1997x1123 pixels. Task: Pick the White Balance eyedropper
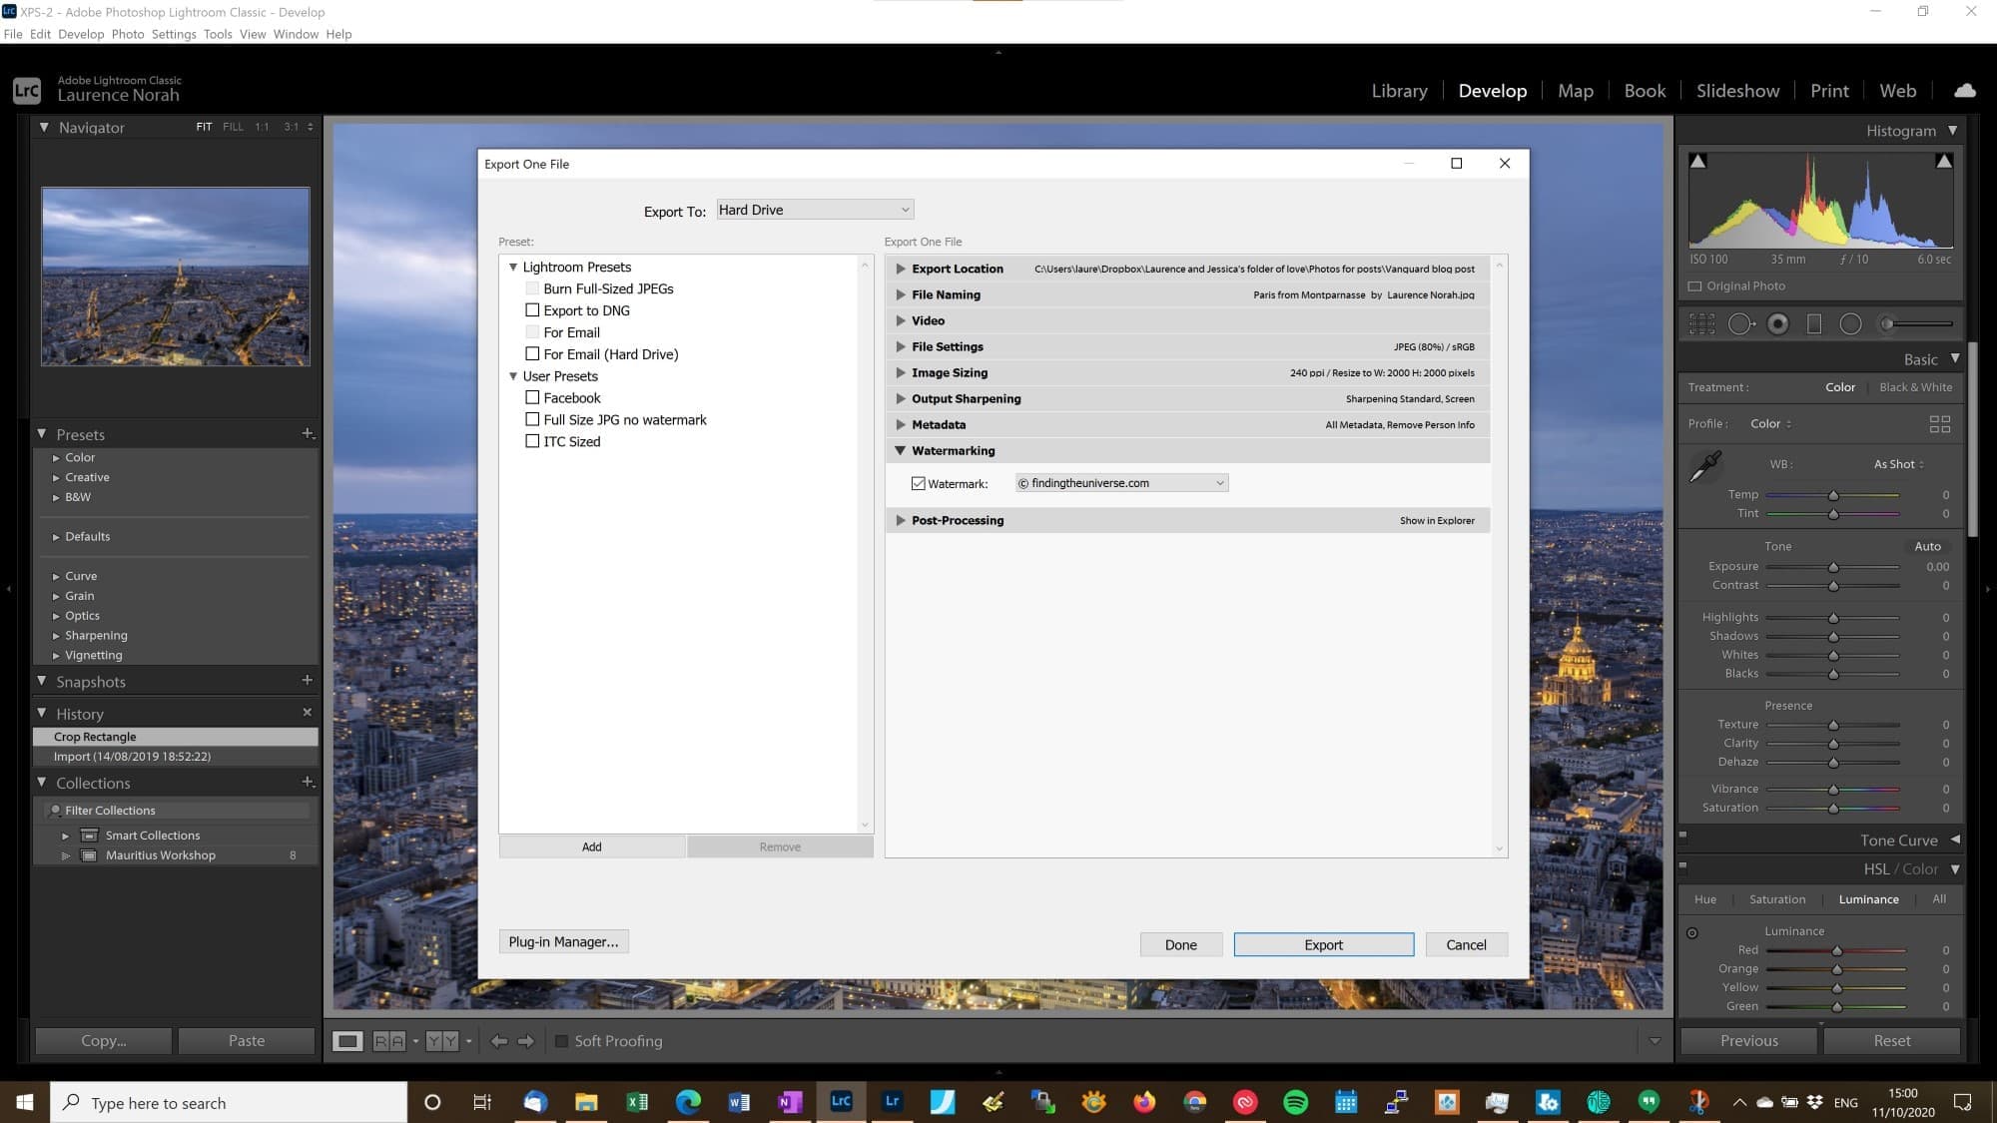click(1707, 464)
